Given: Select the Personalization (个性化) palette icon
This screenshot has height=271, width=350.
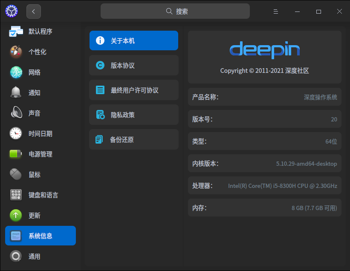Looking at the screenshot, I should 16,52.
